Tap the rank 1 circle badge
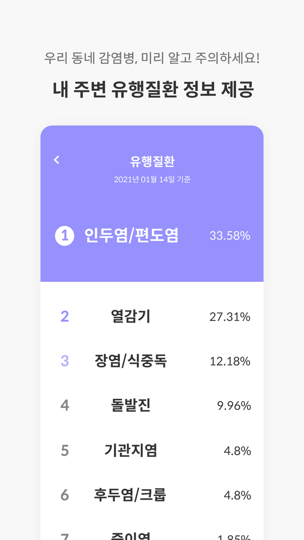This screenshot has width=304, height=540. (x=63, y=236)
